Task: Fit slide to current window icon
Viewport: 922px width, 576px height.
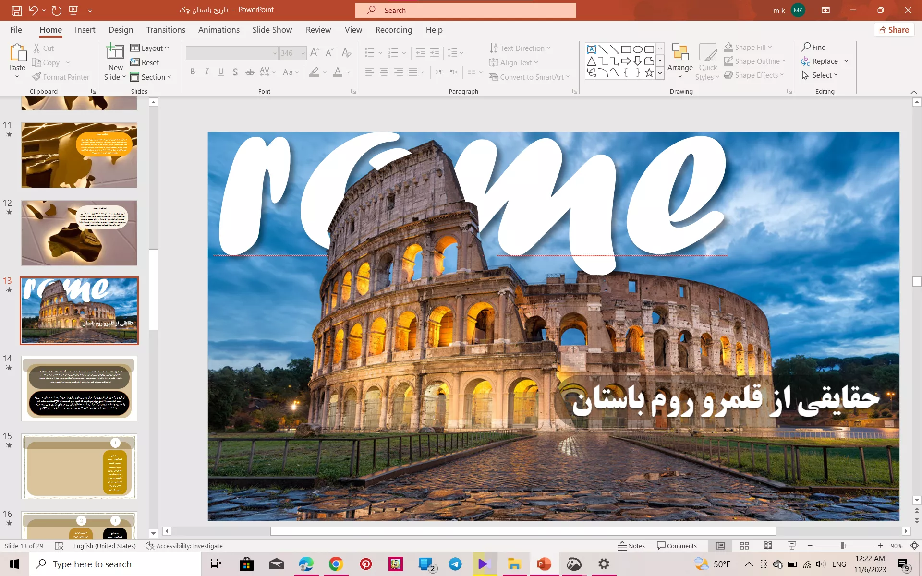Action: click(914, 546)
